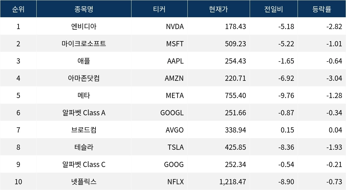Click the 알파벳 Class A name
Screen dimensions: 346x190
pyautogui.click(x=84, y=113)
